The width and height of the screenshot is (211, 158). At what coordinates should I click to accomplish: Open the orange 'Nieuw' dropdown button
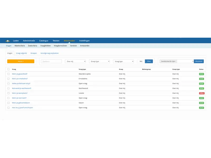click(x=21, y=61)
